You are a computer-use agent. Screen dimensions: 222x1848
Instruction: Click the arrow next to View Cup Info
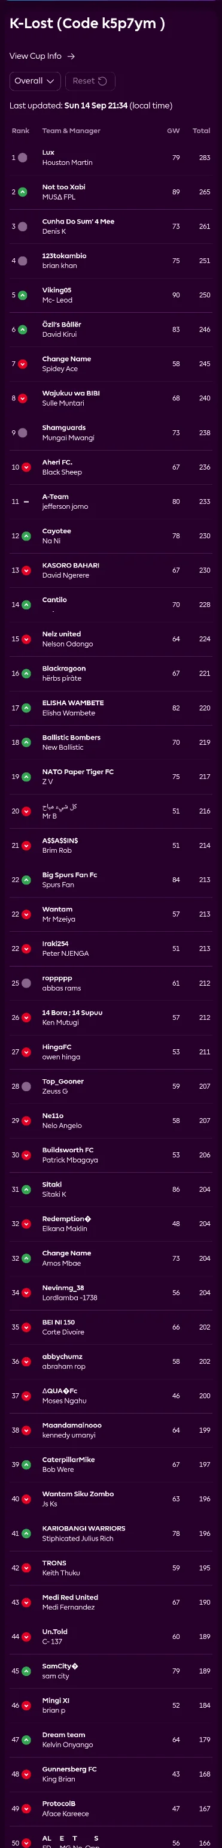coord(71,56)
